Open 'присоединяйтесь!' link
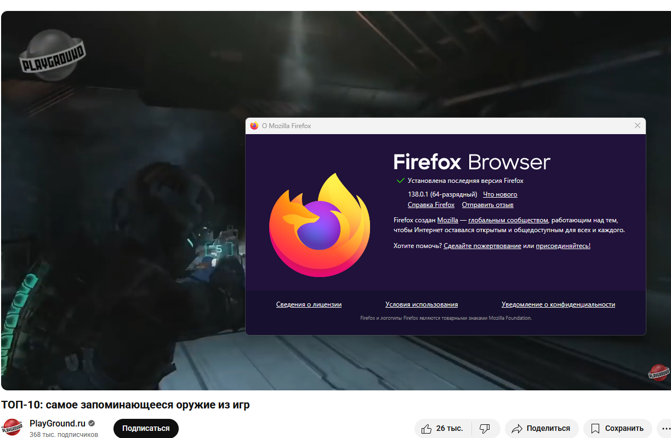671x438 pixels. click(563, 246)
